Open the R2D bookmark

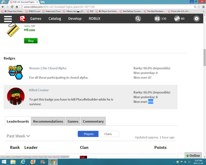pos(90,11)
